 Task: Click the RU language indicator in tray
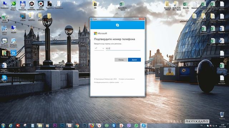[202, 125]
